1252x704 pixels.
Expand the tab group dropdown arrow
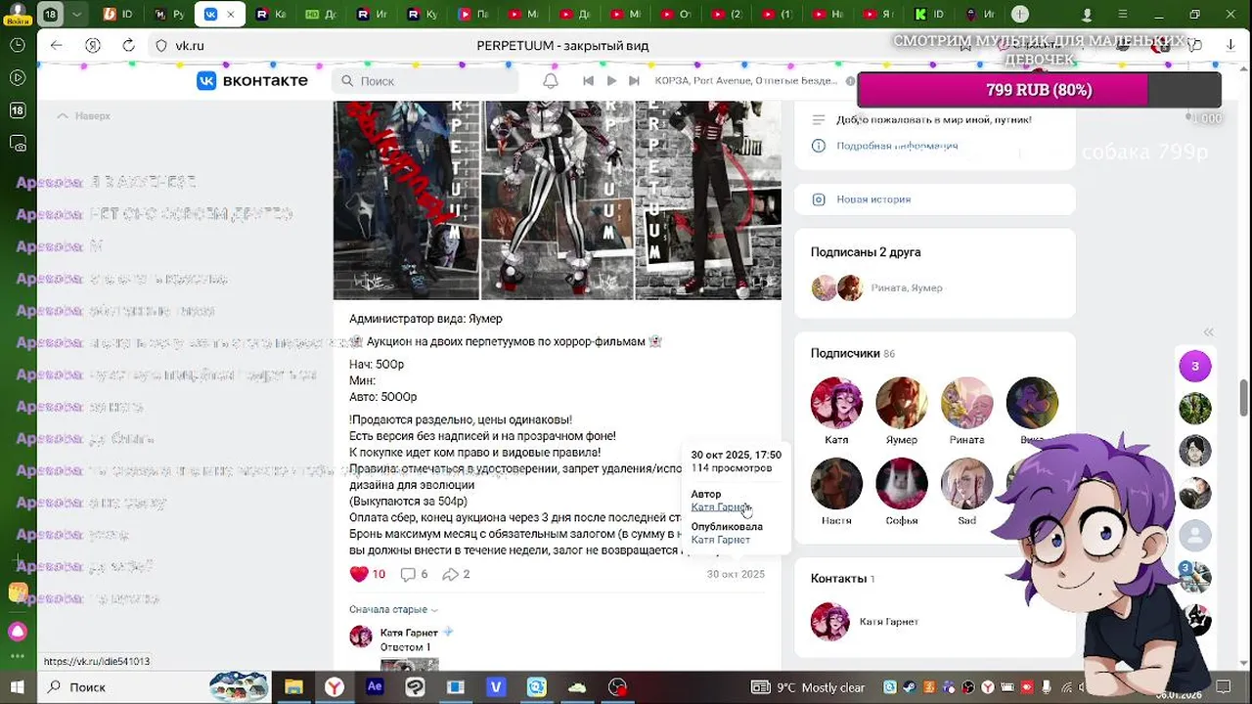pyautogui.click(x=76, y=15)
